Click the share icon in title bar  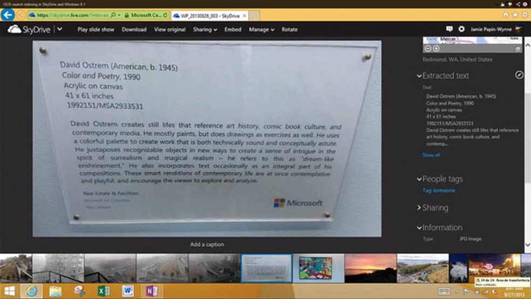click(x=518, y=4)
